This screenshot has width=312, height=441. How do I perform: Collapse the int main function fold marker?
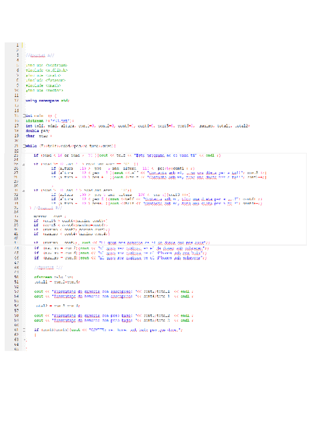point(23,115)
